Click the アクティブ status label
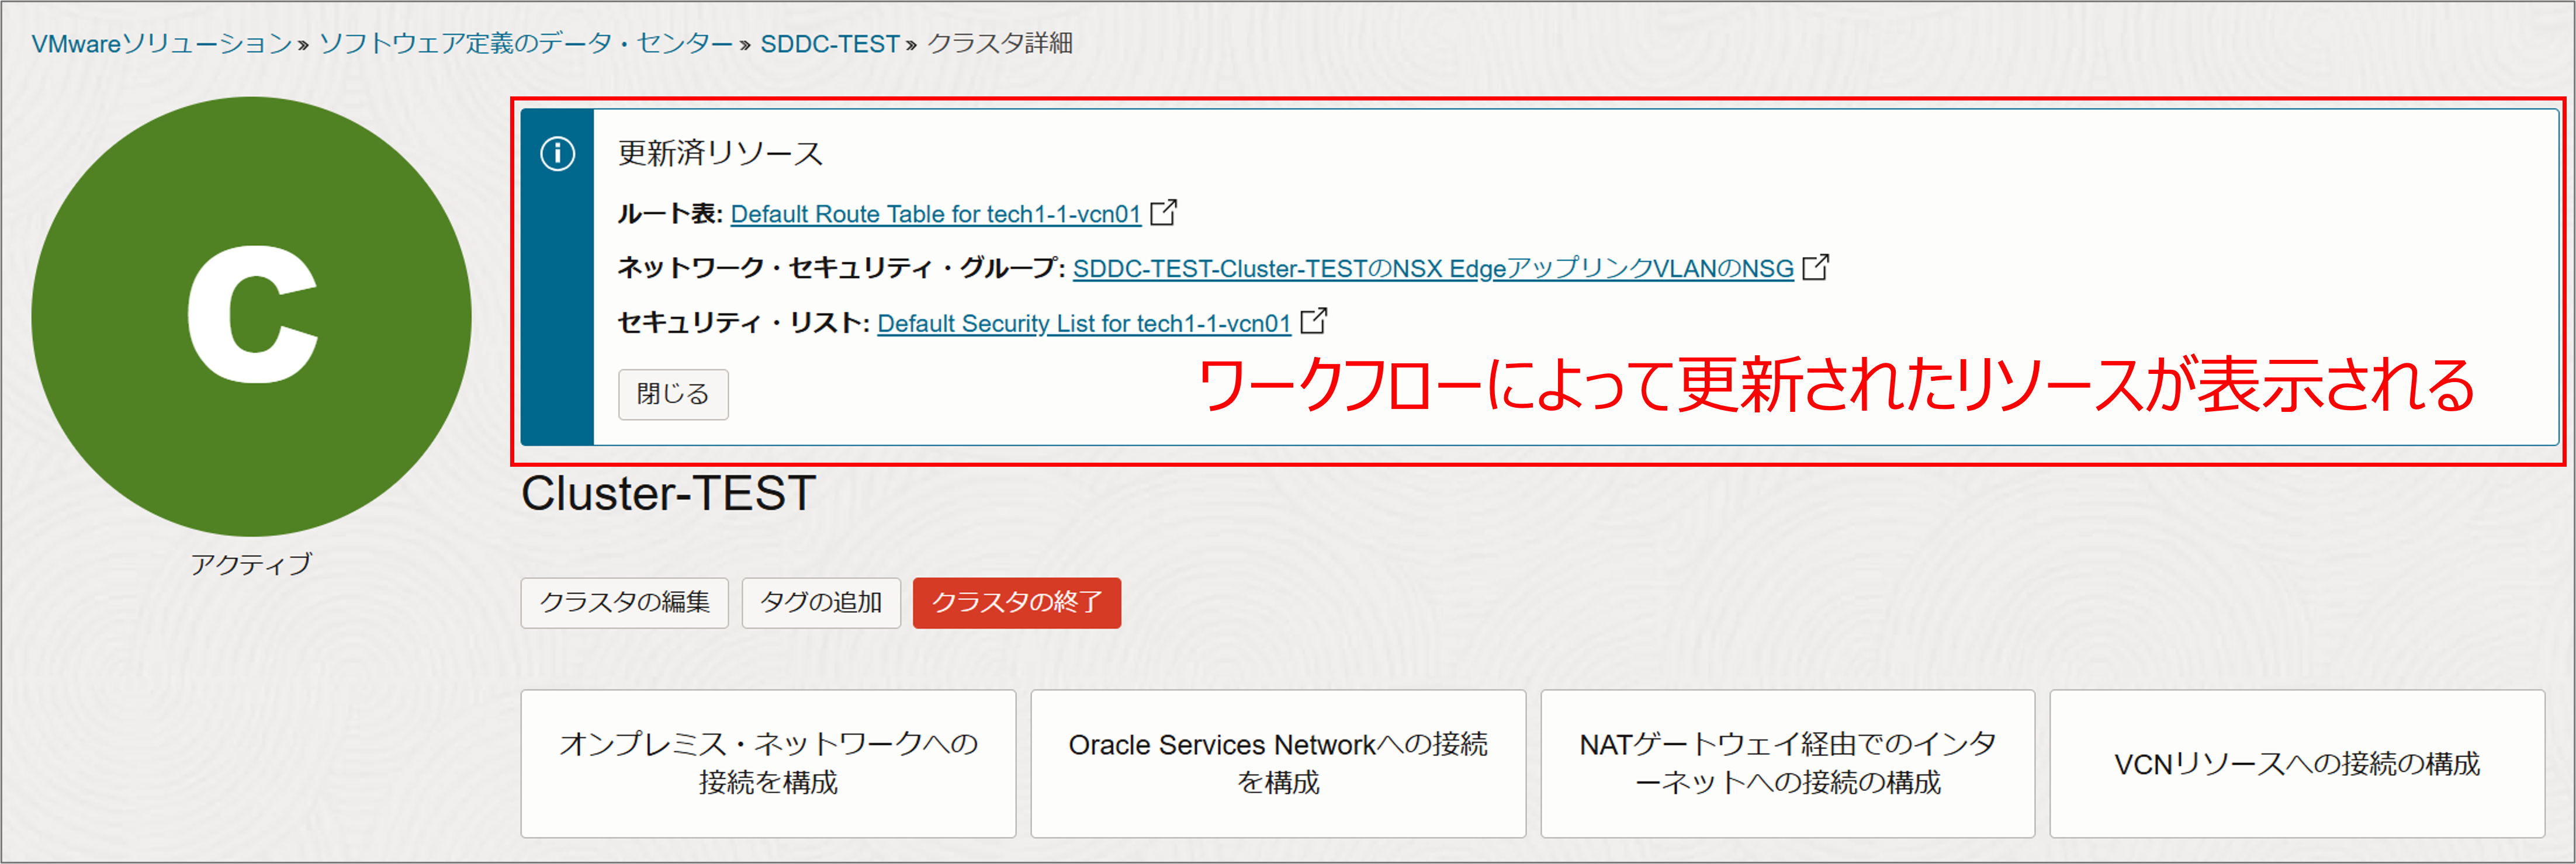The image size is (2576, 864). coord(251,564)
